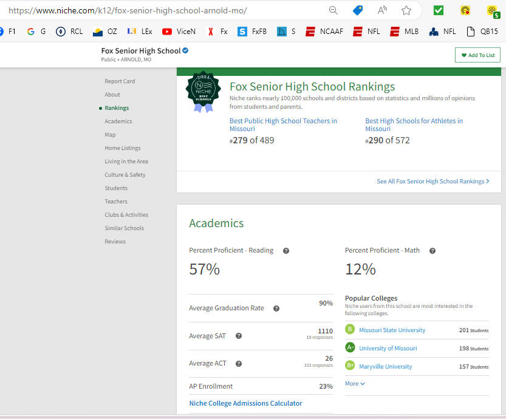
Task: Click the zoom out magnifier icon in address bar
Action: click(333, 10)
